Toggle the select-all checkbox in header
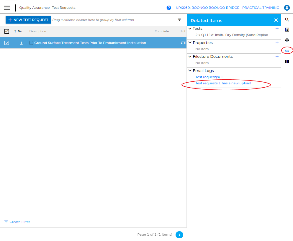The image size is (293, 241). pos(7,31)
